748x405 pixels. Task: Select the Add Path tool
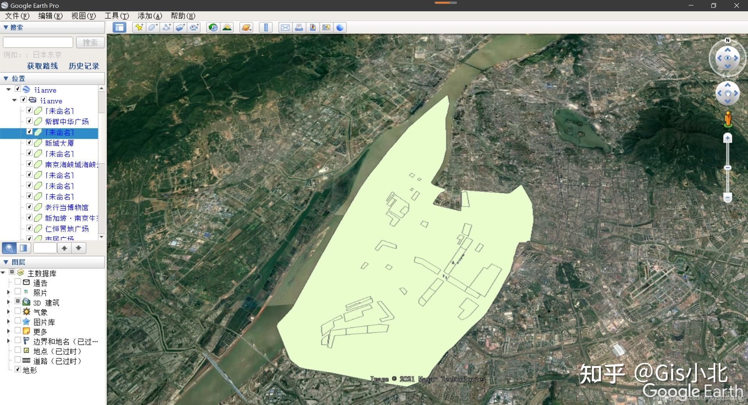[167, 27]
